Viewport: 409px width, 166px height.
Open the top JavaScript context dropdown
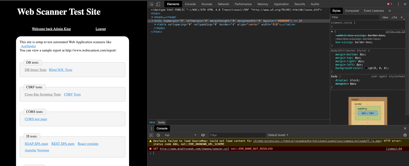coord(180,135)
